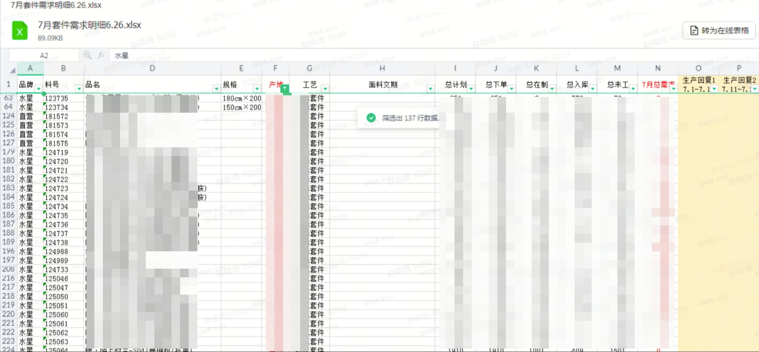
Task: Click the green Excel file icon
Action: click(x=20, y=31)
